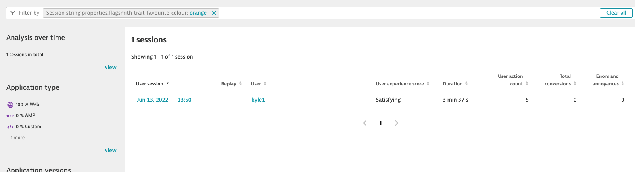Open view link under Analysis over time

[110, 68]
